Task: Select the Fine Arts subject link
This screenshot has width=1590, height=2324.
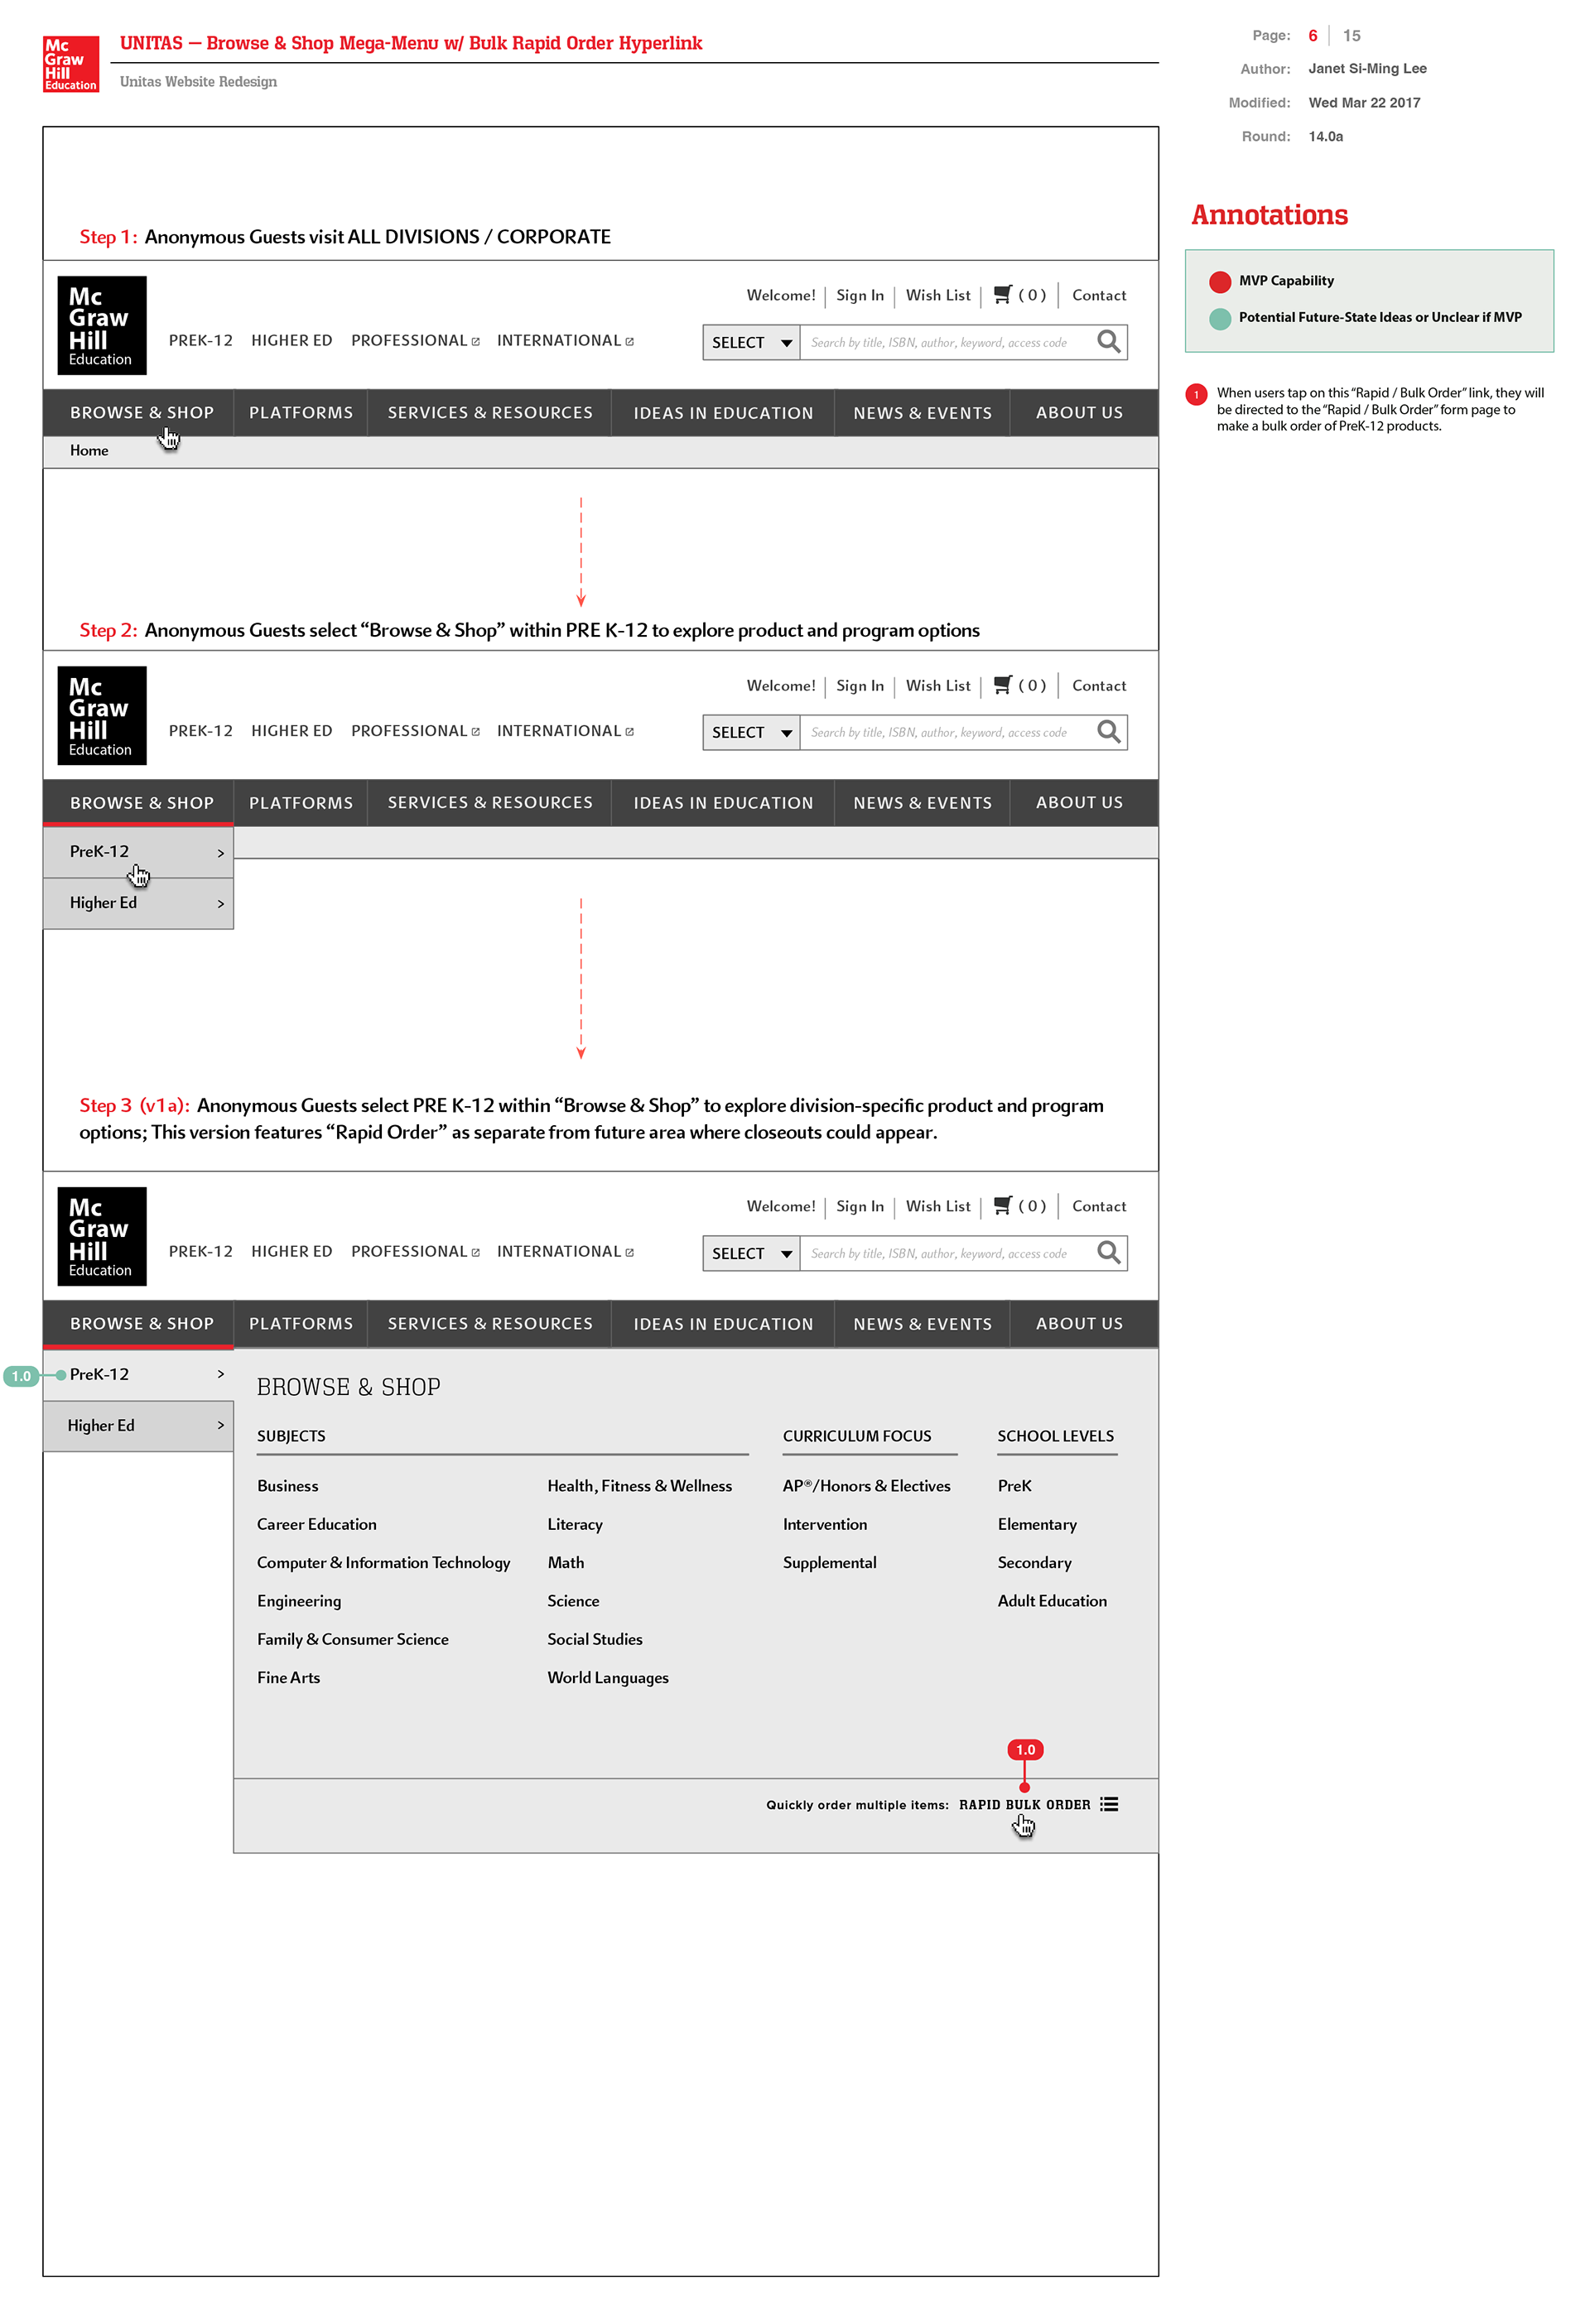Action: click(x=289, y=1678)
